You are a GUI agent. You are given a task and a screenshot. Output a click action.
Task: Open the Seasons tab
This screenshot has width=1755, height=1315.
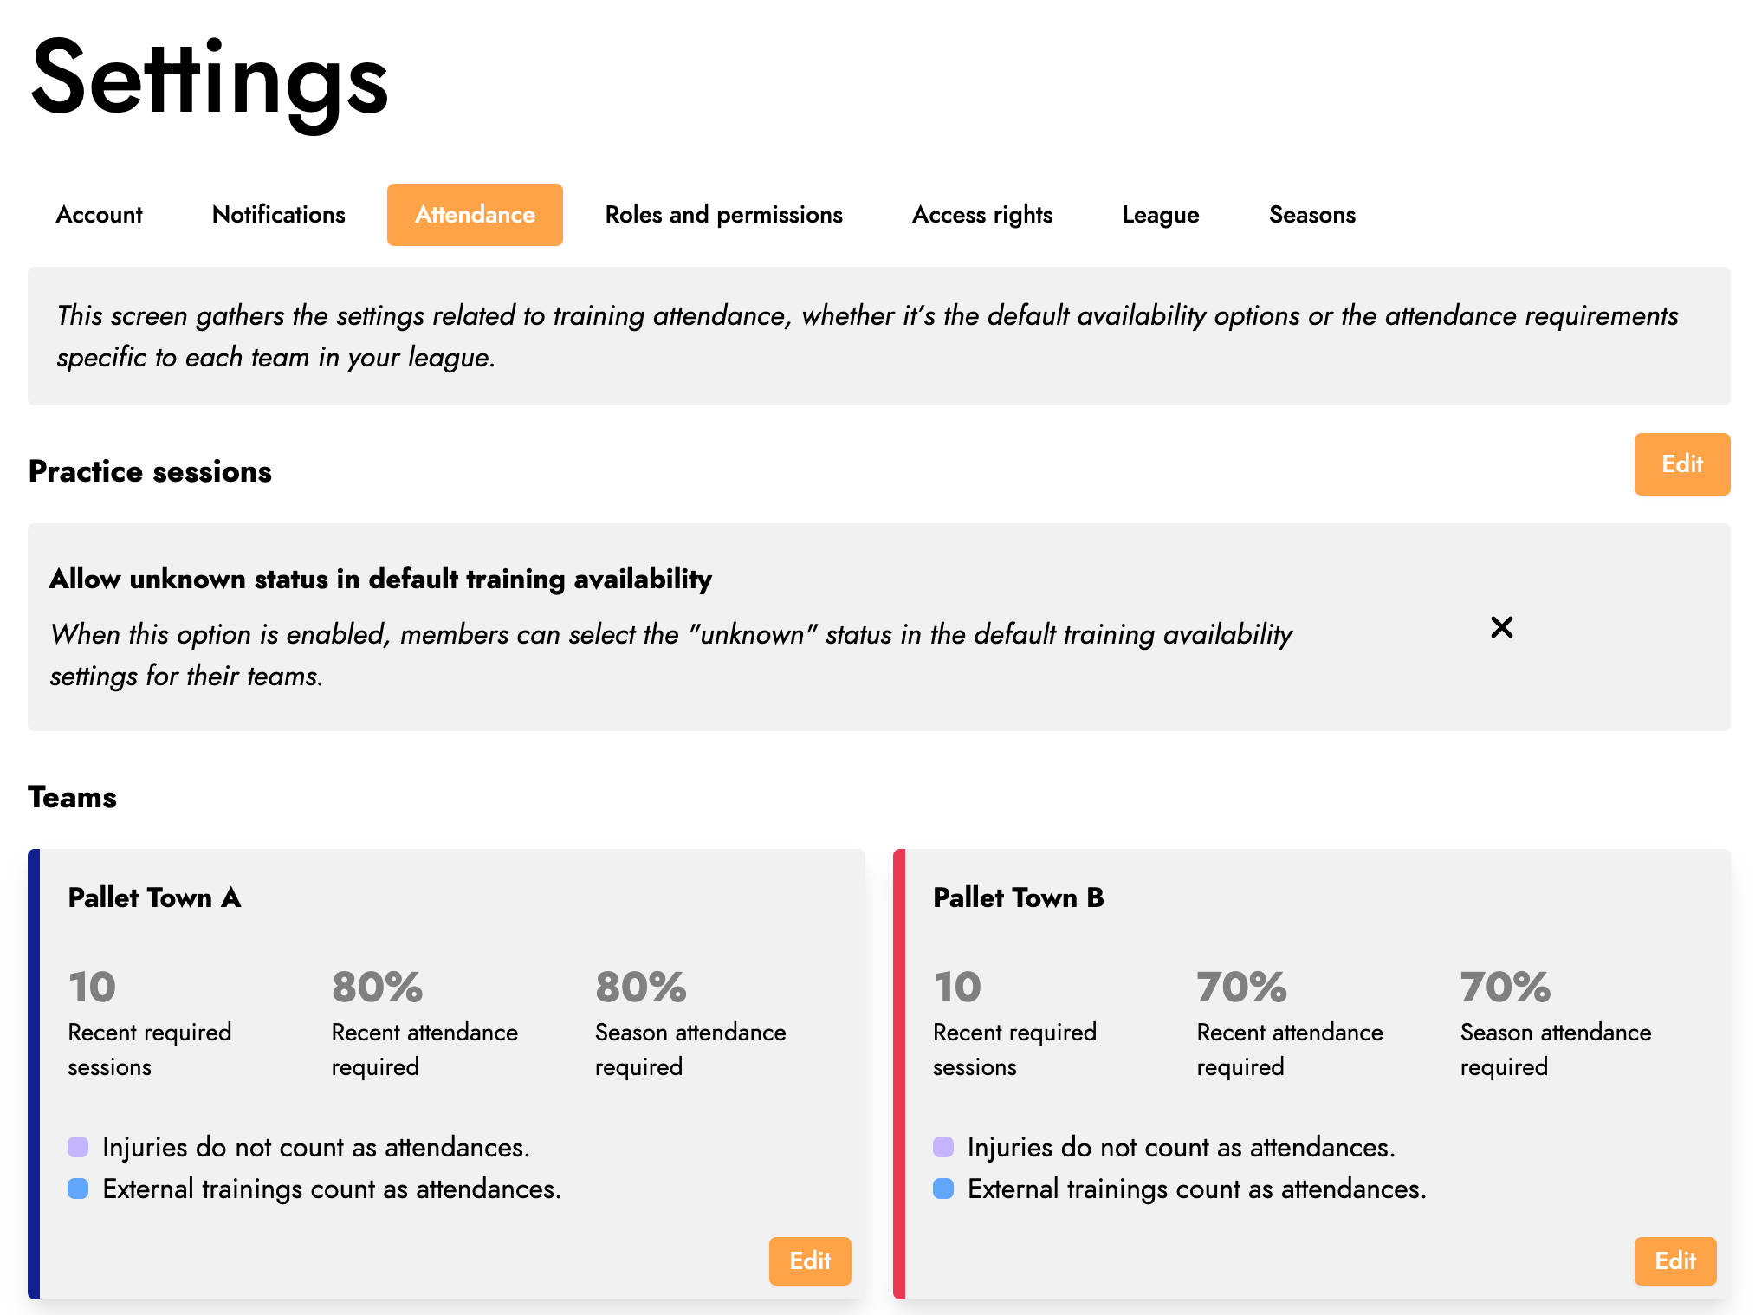(x=1311, y=215)
